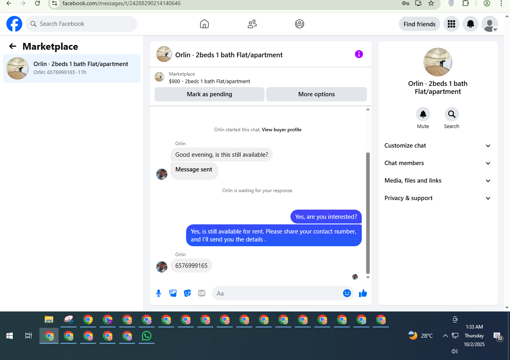This screenshot has height=360, width=510.
Task: Select the Orlin conversation in the list
Action: click(72, 68)
